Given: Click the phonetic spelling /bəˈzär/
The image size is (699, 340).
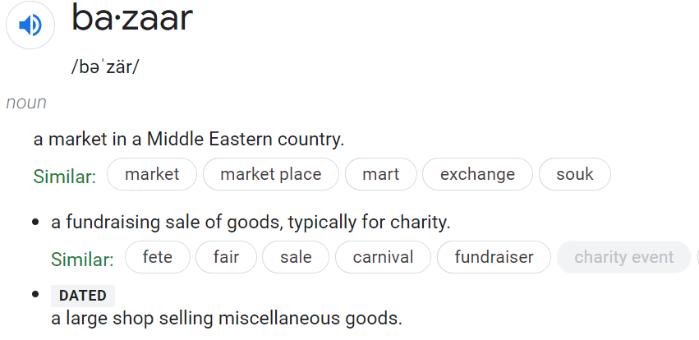Looking at the screenshot, I should 105,67.
